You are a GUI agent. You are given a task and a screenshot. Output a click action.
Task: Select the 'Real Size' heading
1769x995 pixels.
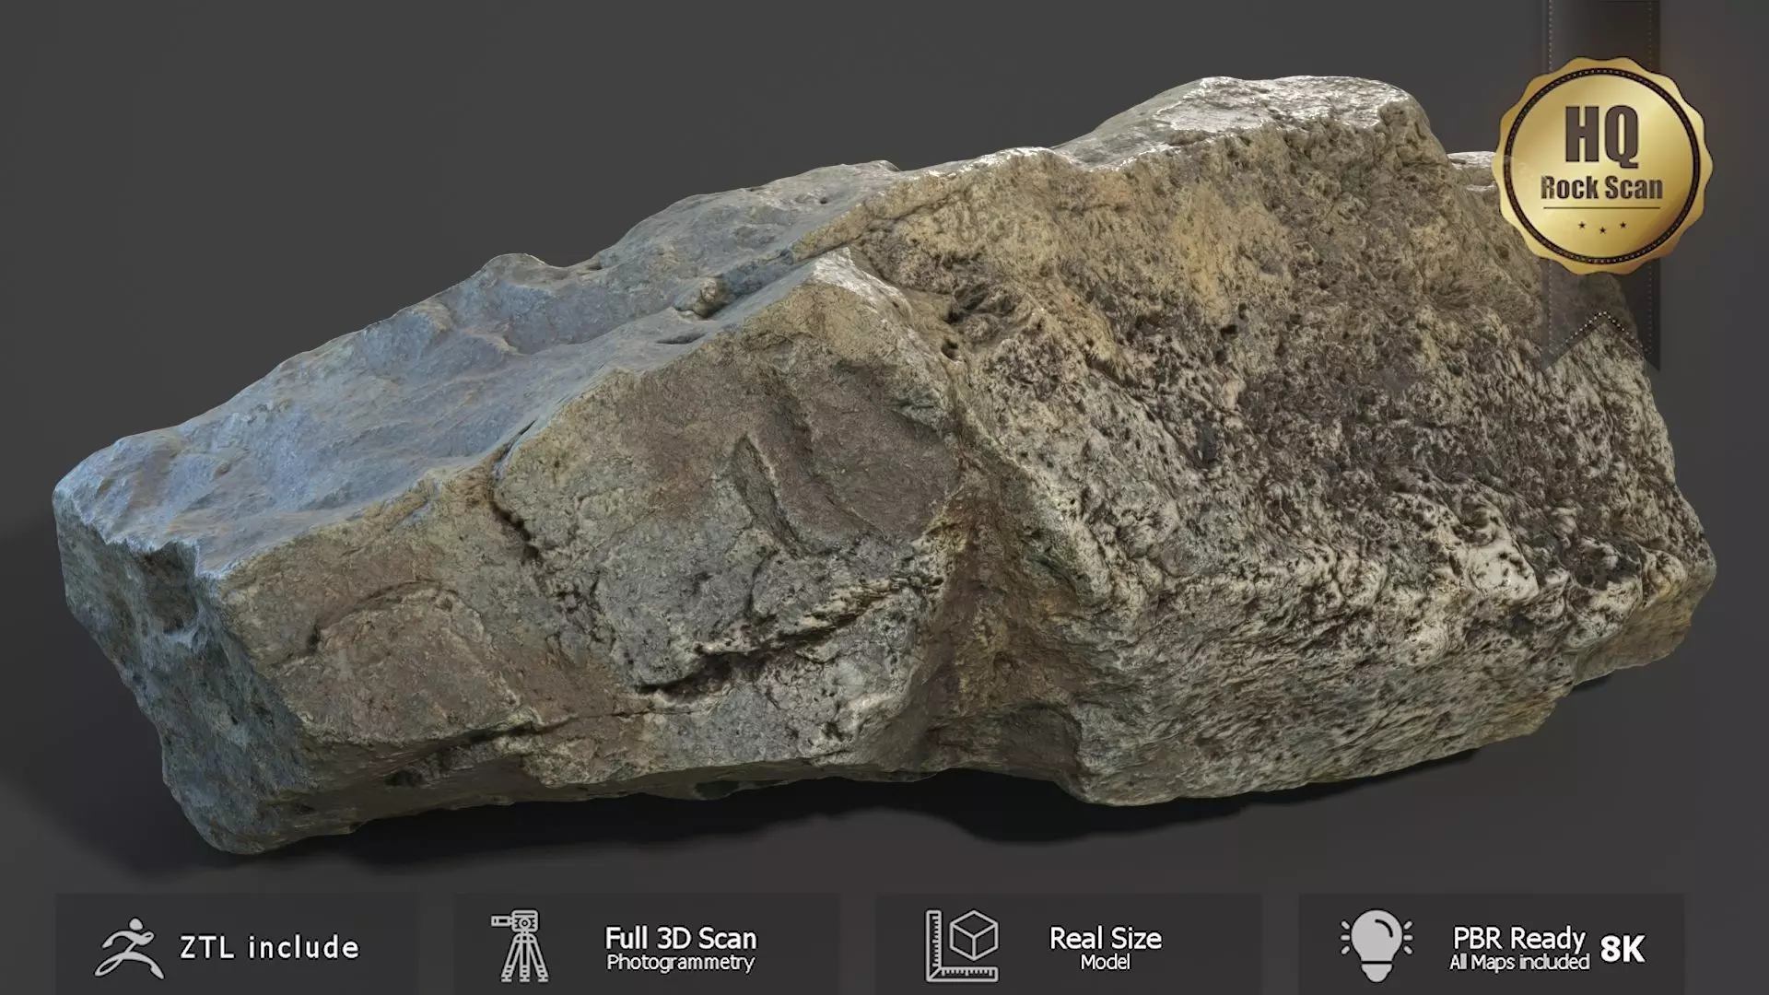(1105, 938)
